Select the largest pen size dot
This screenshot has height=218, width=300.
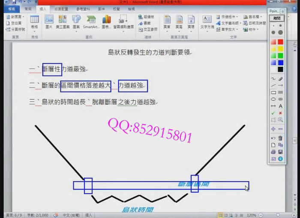coord(280,33)
